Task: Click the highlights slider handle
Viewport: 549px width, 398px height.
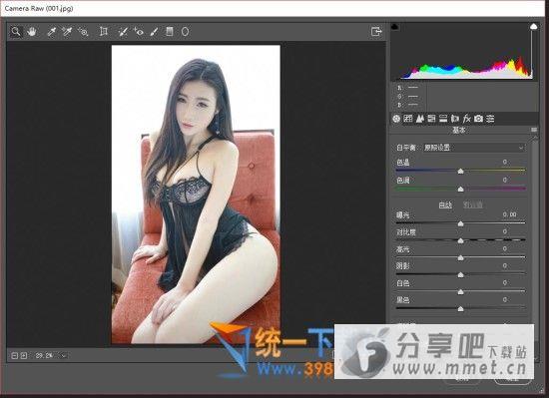Action: (x=461, y=257)
